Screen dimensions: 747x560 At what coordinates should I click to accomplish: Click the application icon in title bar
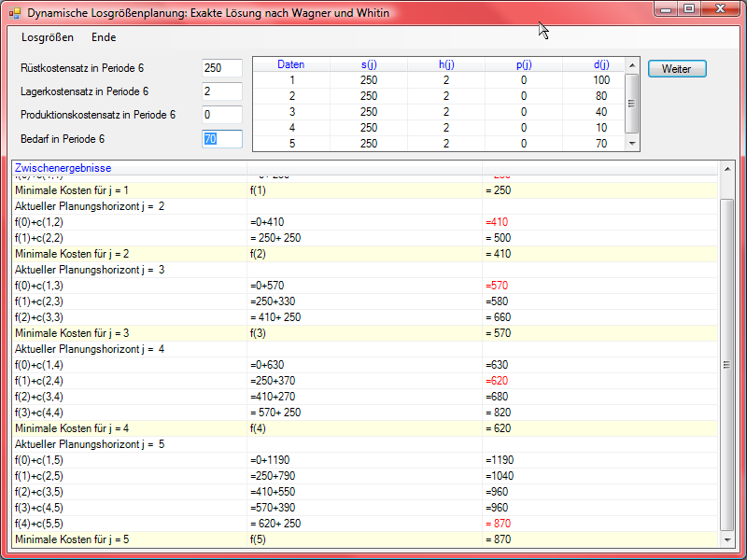[x=14, y=13]
